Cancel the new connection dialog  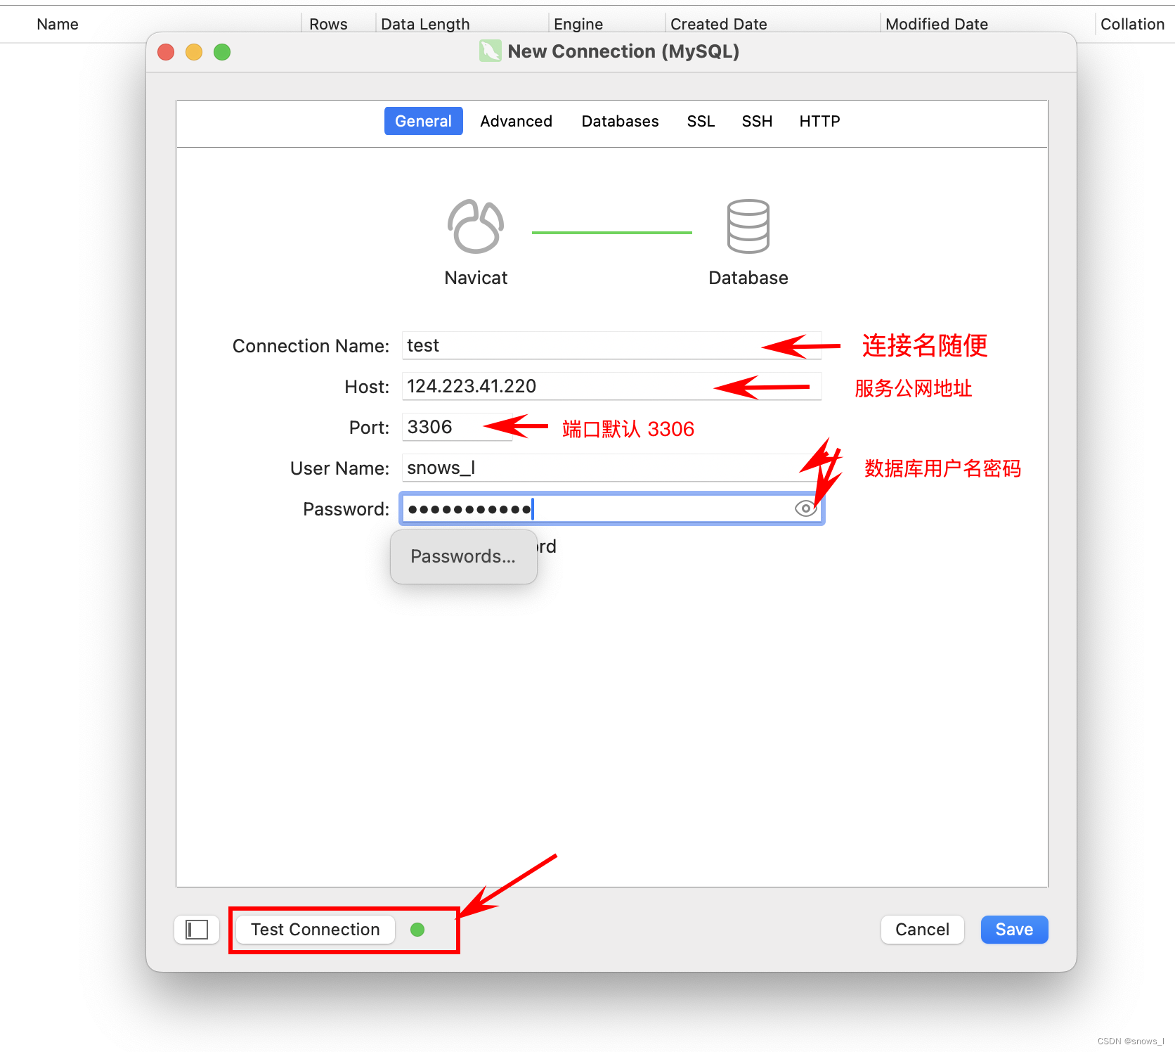(x=922, y=930)
